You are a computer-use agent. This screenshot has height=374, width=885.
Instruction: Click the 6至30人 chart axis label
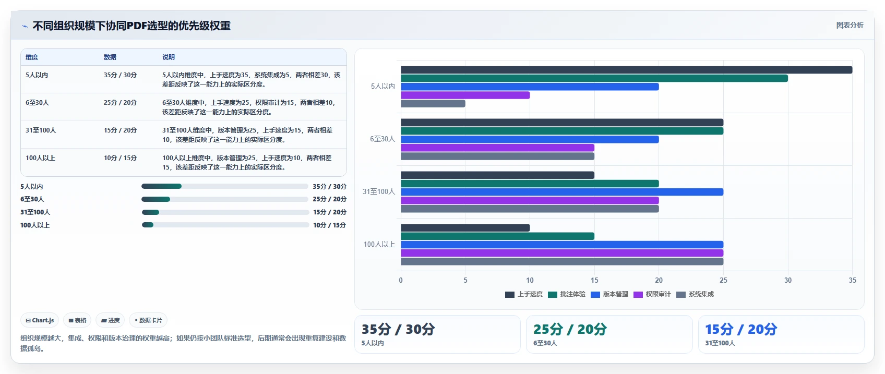(382, 139)
